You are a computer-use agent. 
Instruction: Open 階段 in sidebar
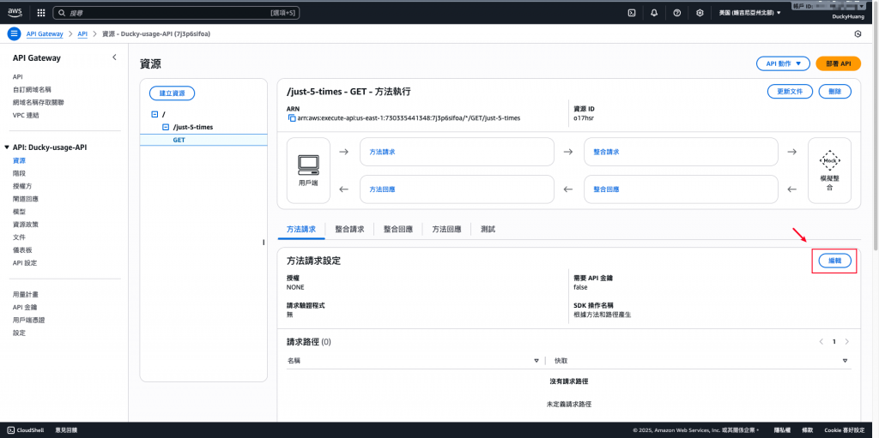pos(19,173)
